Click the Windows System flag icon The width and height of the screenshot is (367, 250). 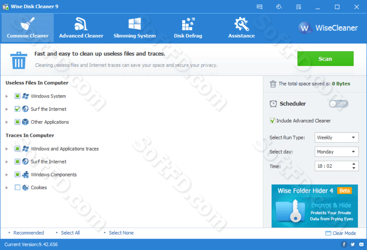coord(25,96)
